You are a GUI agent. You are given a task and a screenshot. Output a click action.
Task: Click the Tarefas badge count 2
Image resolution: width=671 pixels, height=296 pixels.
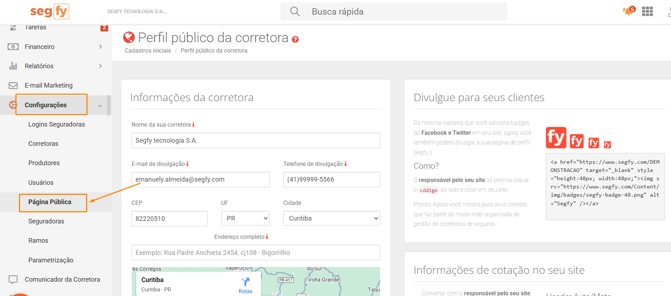(x=104, y=28)
